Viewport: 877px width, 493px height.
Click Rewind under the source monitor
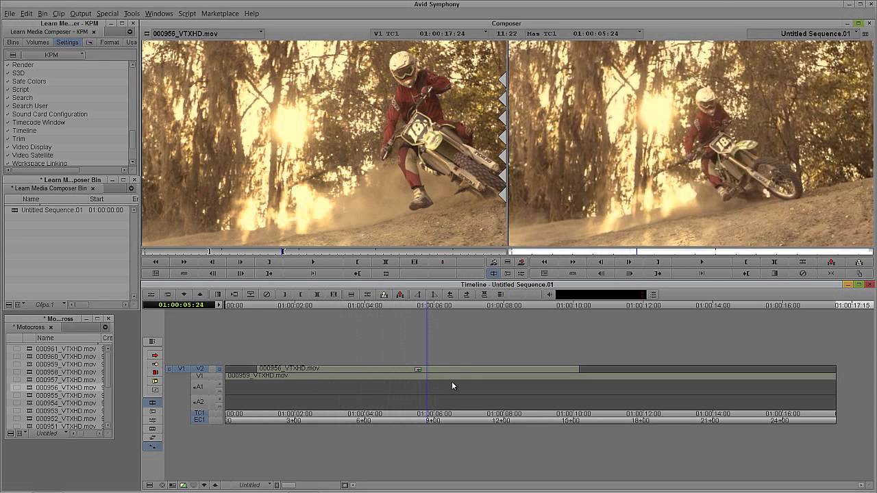click(x=156, y=262)
